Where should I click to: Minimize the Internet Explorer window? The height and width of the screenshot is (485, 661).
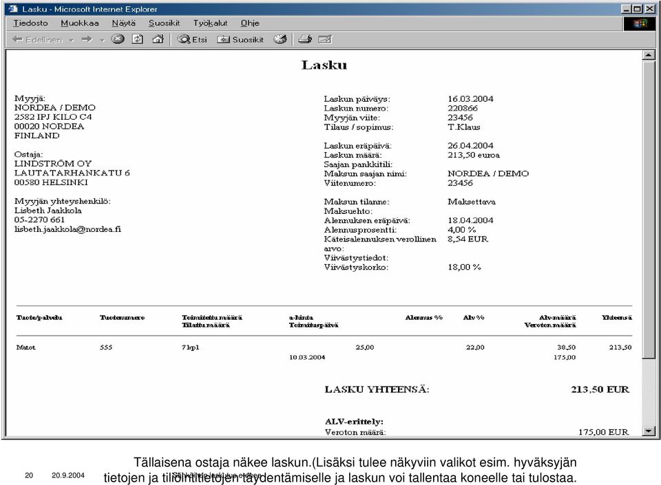pos(627,9)
